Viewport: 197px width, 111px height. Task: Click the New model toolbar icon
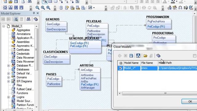click(5, 2)
